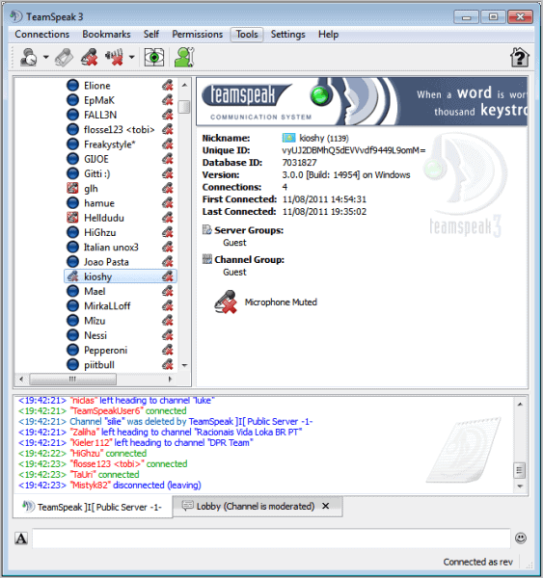The image size is (543, 578).
Task: Click the Server Groups icon
Action: coord(206,230)
